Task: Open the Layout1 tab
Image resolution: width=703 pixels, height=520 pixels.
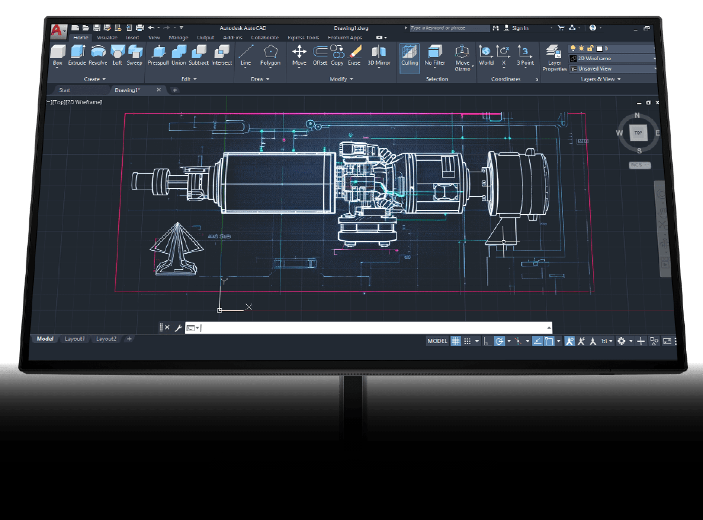Action: click(x=75, y=339)
